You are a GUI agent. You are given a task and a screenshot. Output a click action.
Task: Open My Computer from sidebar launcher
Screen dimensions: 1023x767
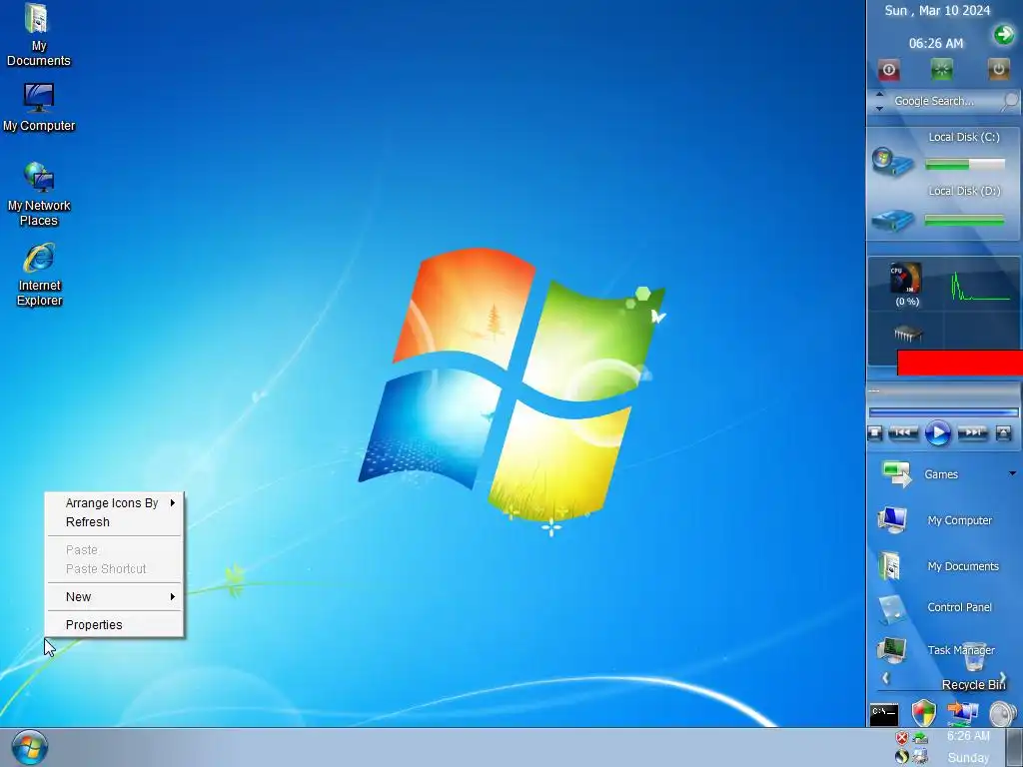coord(935,520)
